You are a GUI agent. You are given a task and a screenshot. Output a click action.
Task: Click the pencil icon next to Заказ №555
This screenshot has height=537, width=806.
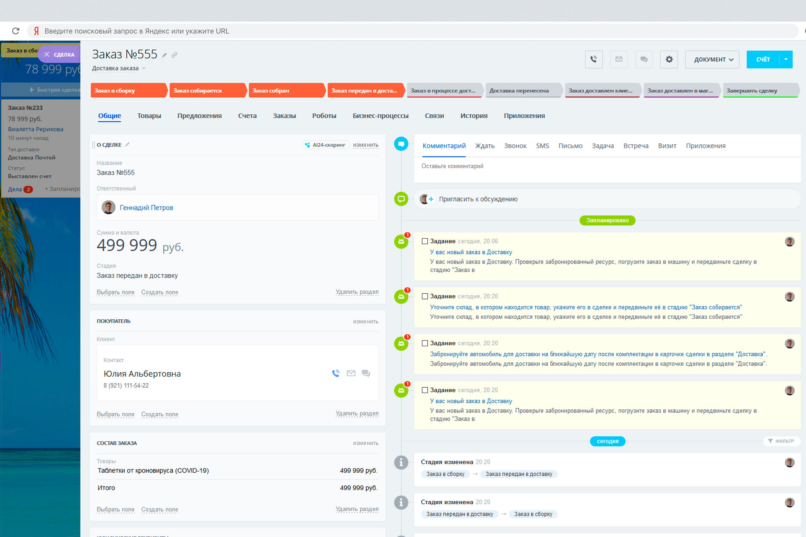[165, 55]
